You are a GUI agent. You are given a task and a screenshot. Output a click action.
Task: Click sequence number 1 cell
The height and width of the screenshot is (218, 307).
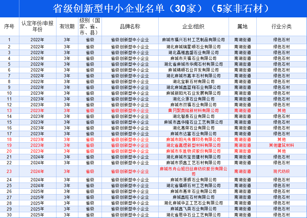coord(9,40)
